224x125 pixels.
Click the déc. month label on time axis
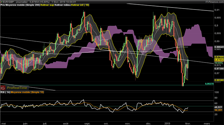[x=149, y=124]
